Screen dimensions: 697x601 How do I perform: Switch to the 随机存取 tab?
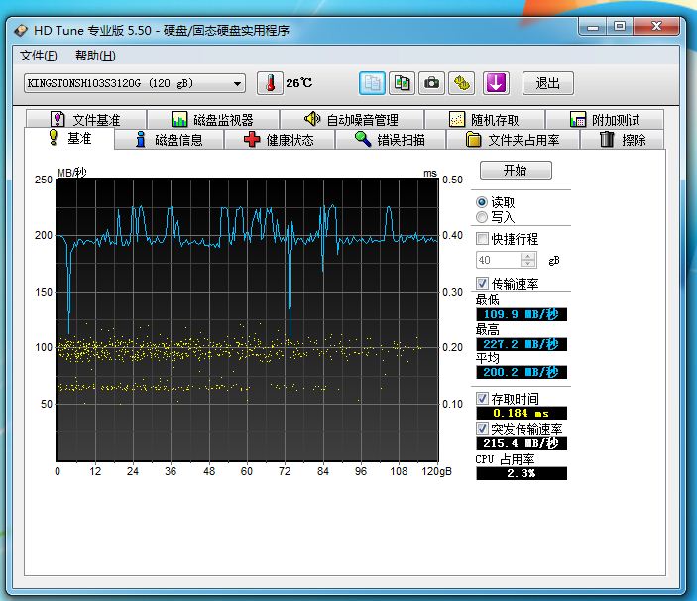[x=484, y=120]
